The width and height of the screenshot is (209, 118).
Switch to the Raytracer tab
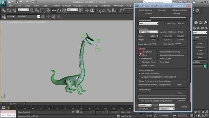pyautogui.click(x=162, y=10)
